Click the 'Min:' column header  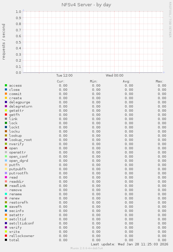click(94, 81)
